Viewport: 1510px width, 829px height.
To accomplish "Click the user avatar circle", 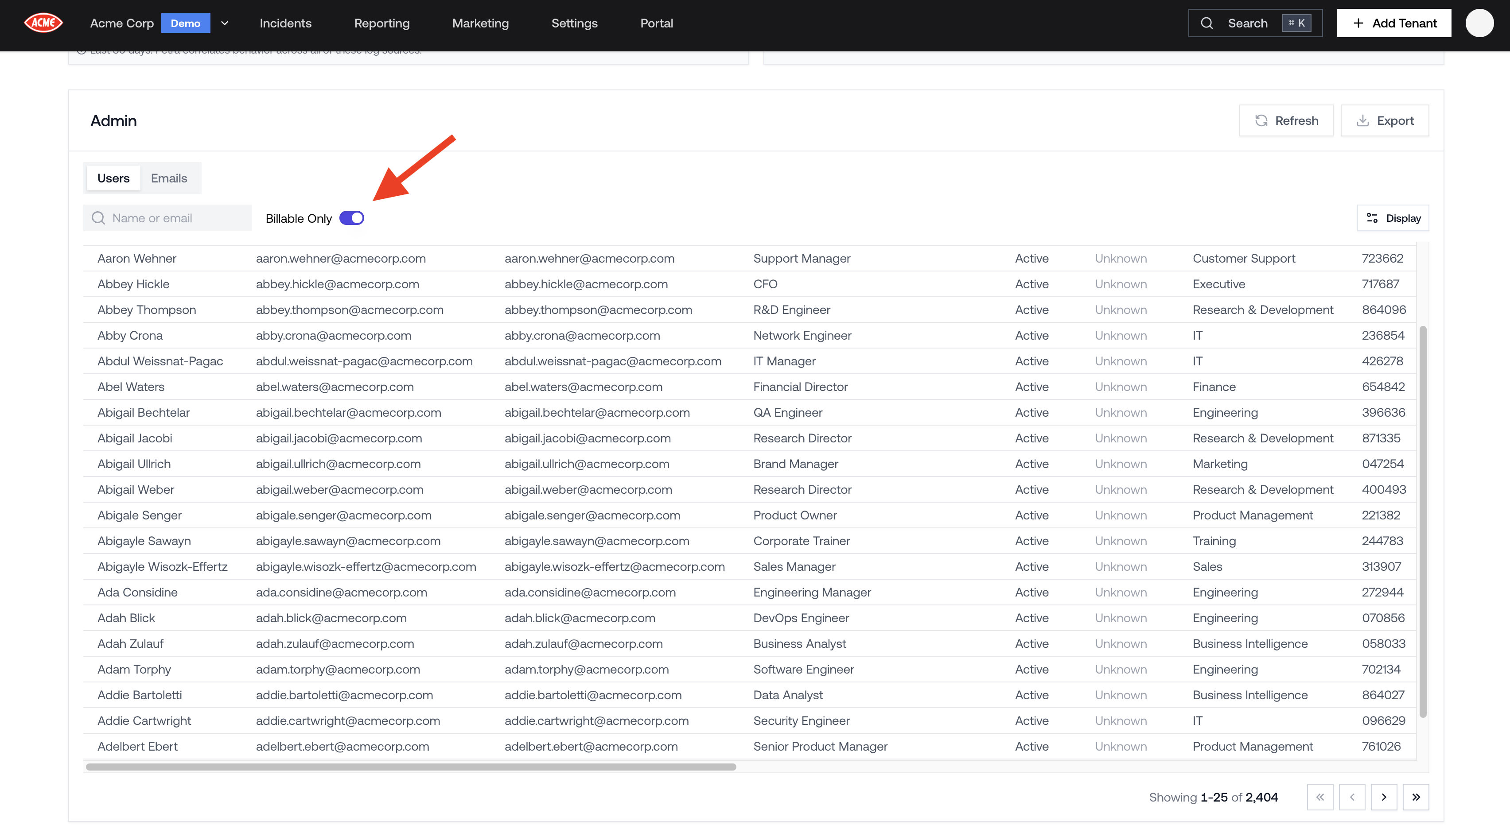I will point(1479,23).
